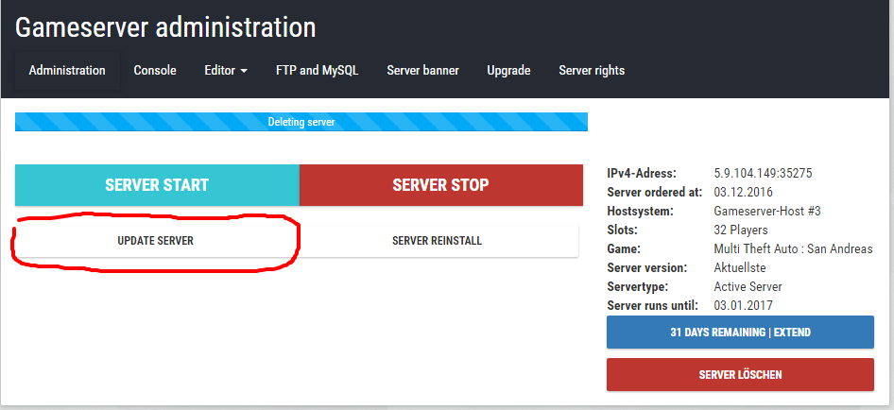Select the Gameserver-Host #3 hostsystem text

pos(767,212)
